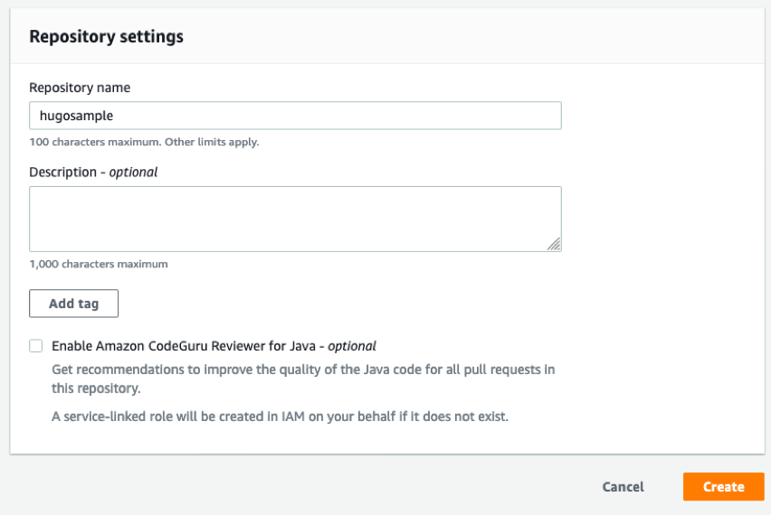The image size is (771, 515).
Task: Click the Add tag button
Action: click(74, 304)
